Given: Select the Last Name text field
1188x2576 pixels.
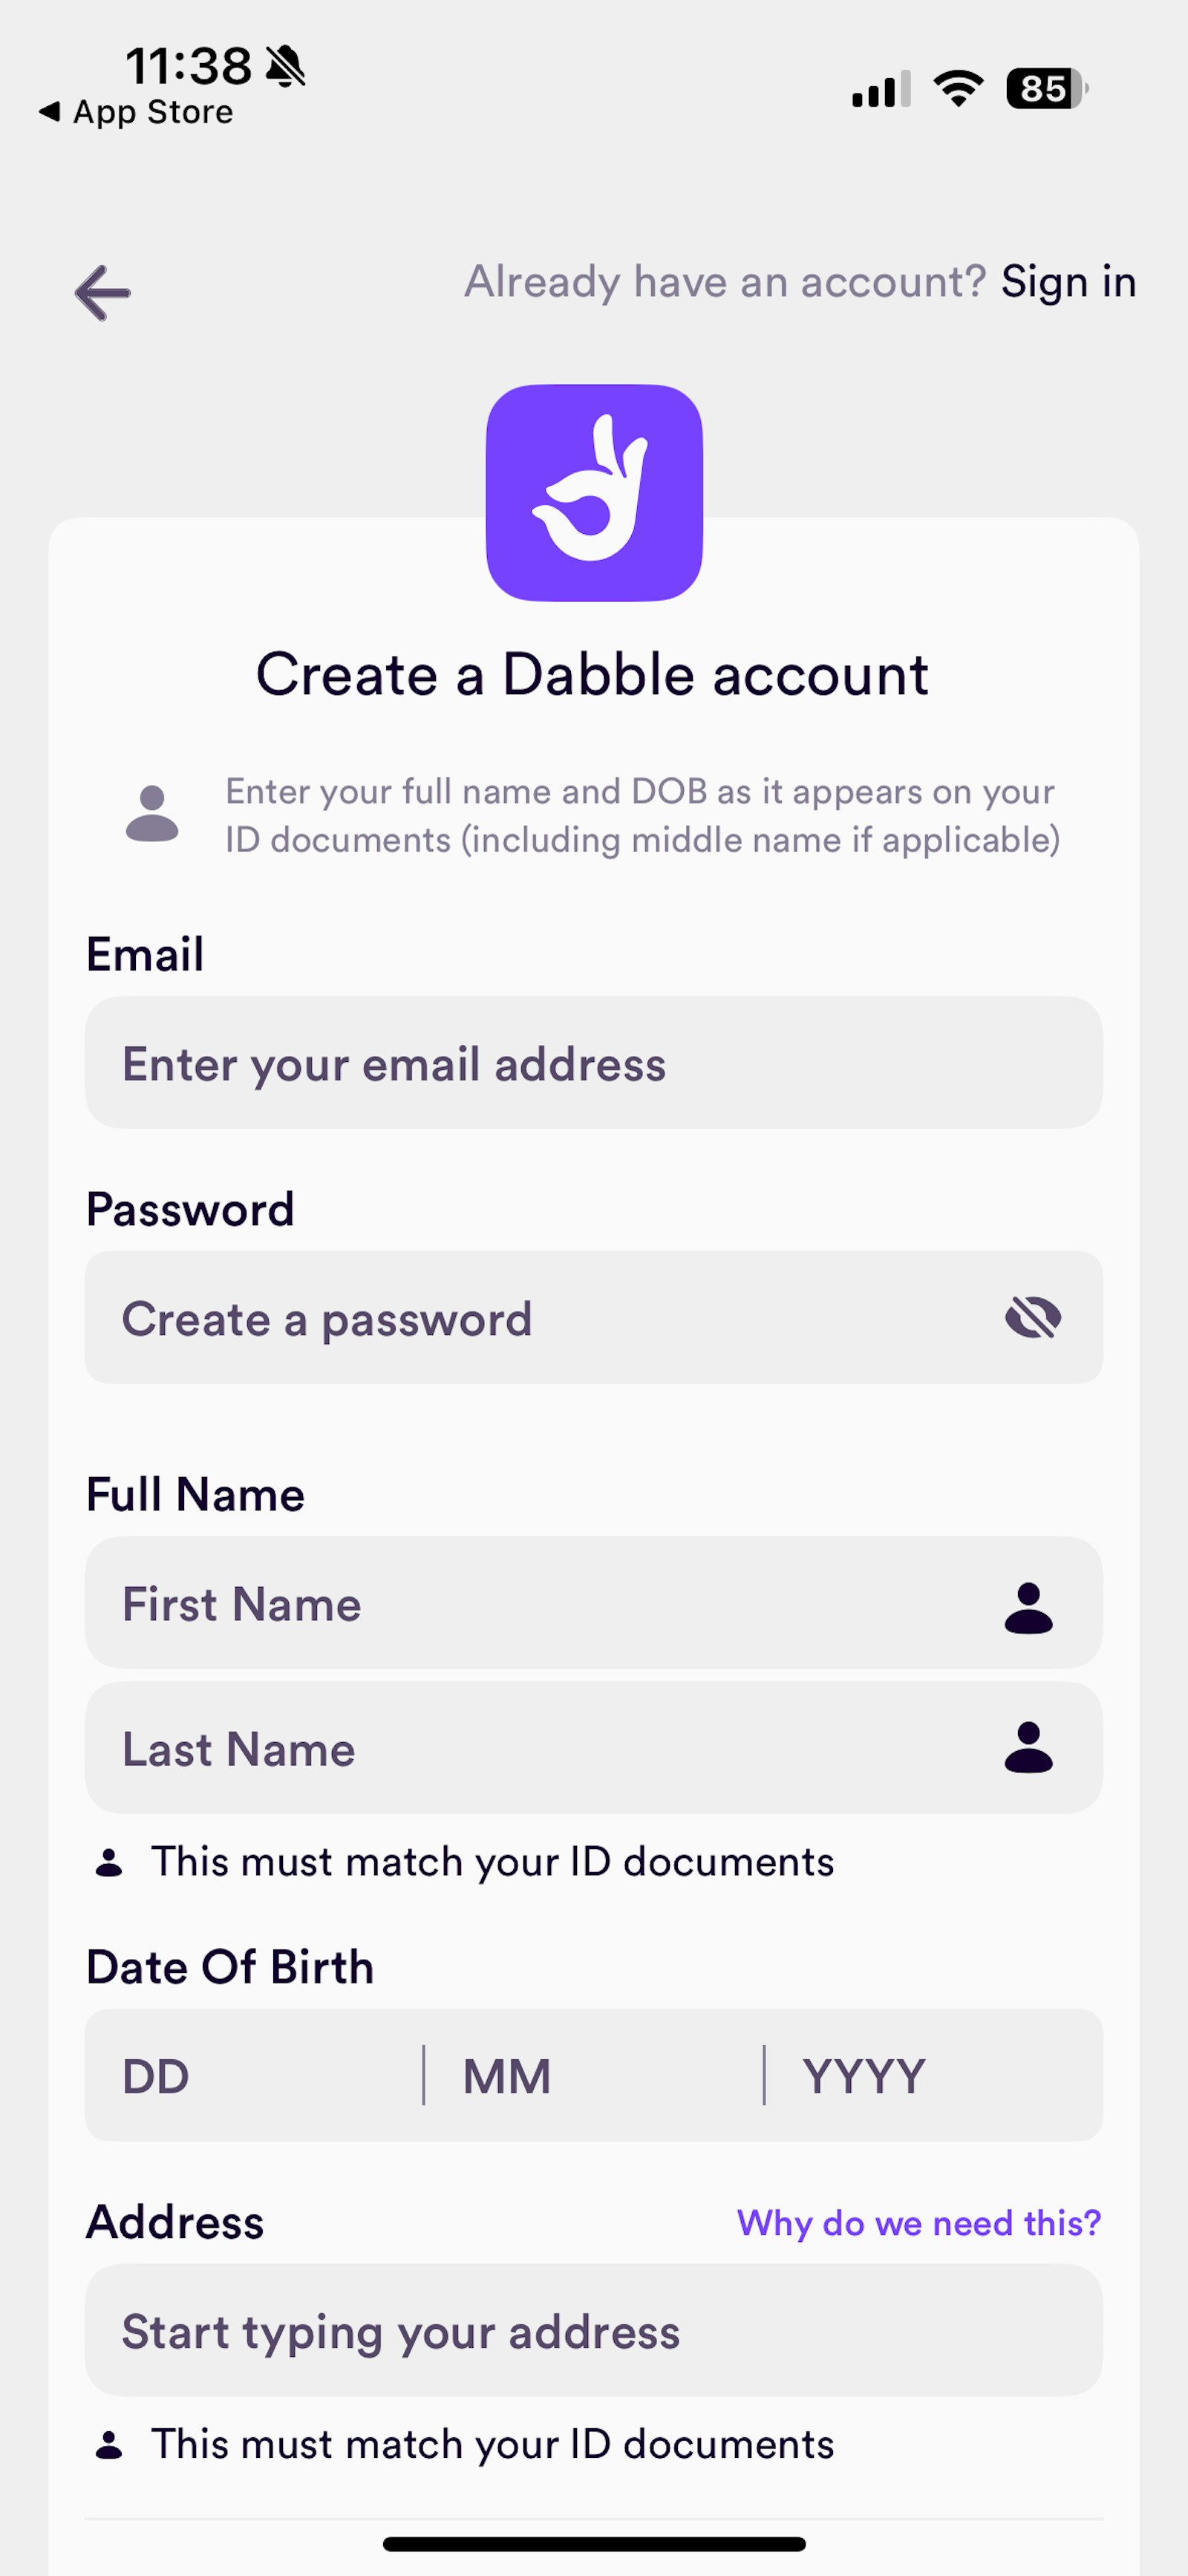Looking at the screenshot, I should (x=540, y=1748).
